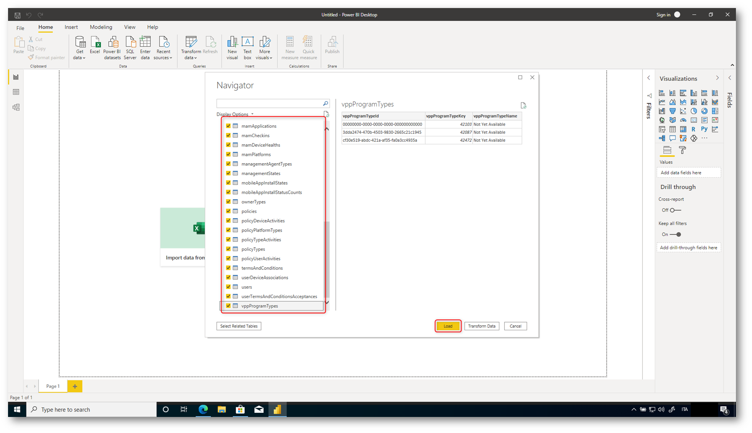The height and width of the screenshot is (433, 752).
Task: Turn on Cross-report drill through
Action: coord(675,210)
